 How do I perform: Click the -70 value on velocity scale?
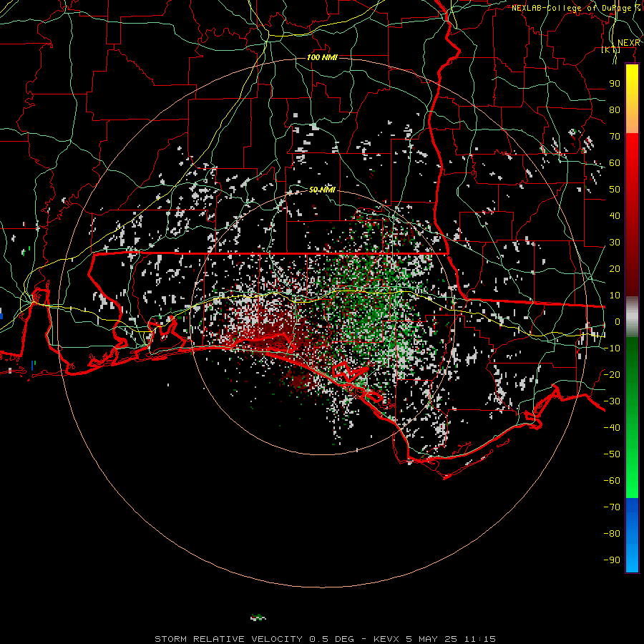tap(612, 507)
